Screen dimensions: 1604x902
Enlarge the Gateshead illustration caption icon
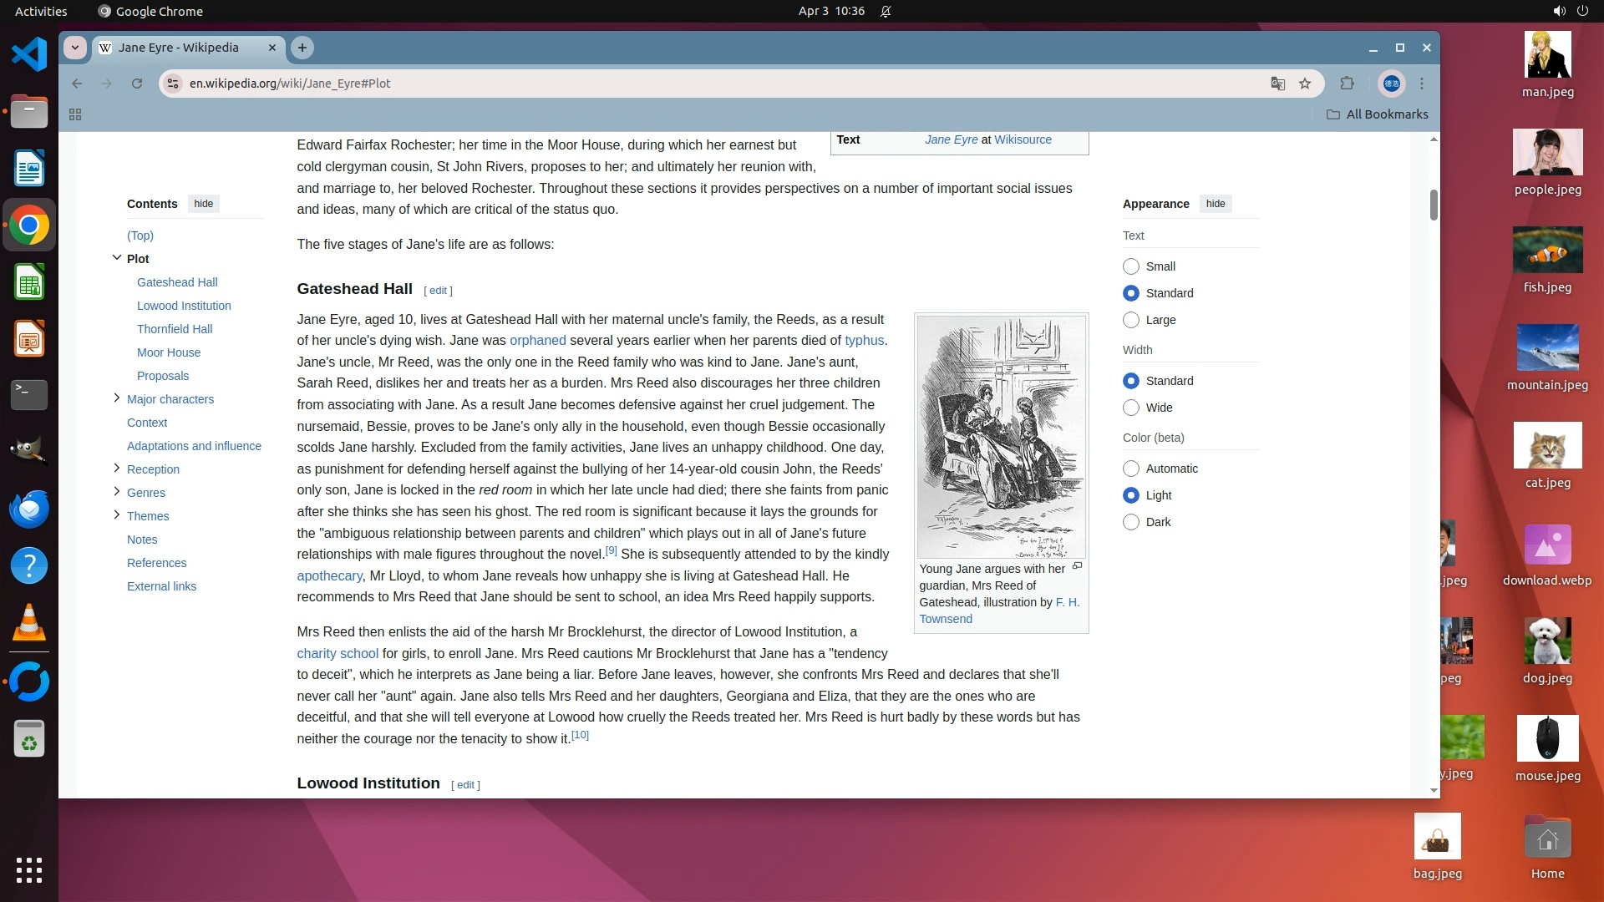pyautogui.click(x=1078, y=566)
